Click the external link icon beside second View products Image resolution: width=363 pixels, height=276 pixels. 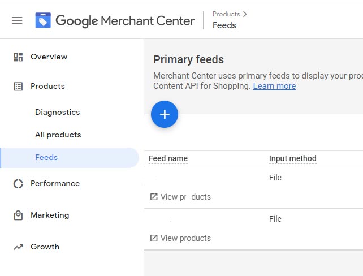coord(154,238)
